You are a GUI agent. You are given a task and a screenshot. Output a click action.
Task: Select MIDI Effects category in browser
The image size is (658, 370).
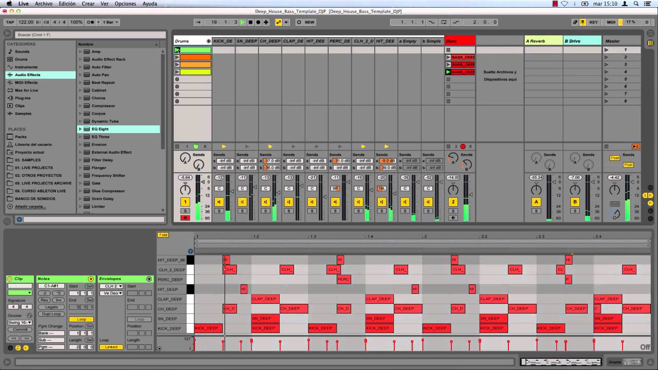(26, 82)
